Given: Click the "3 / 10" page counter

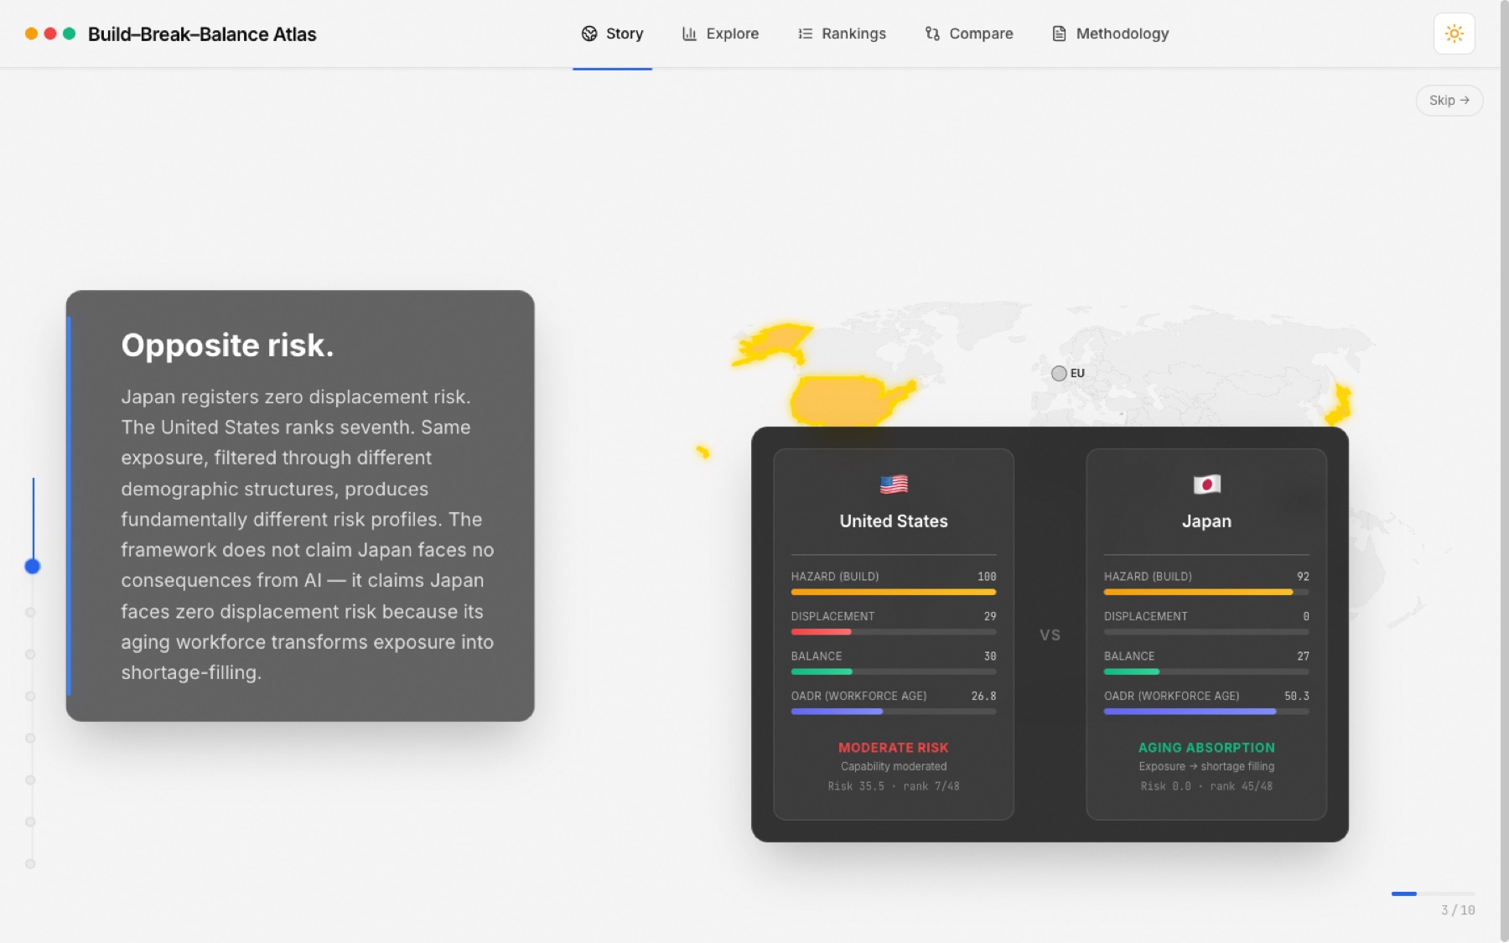Looking at the screenshot, I should pyautogui.click(x=1458, y=910).
